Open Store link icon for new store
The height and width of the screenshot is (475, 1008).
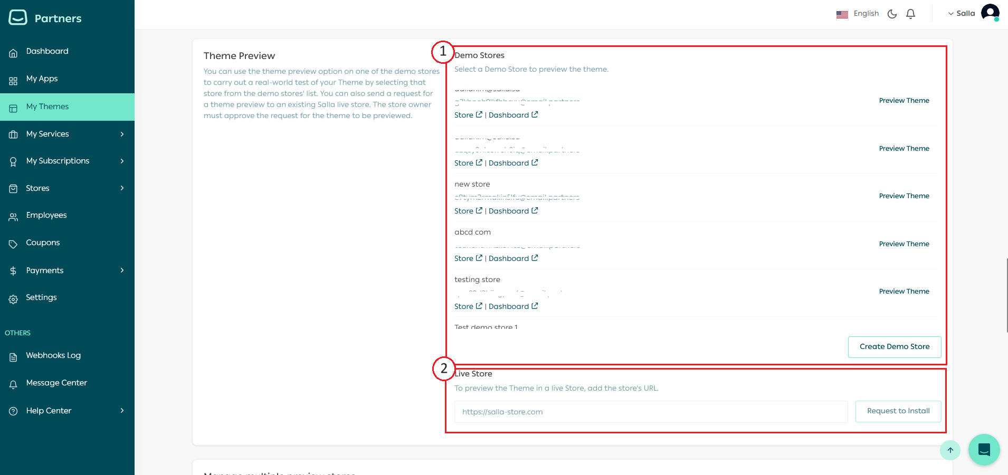tap(479, 210)
